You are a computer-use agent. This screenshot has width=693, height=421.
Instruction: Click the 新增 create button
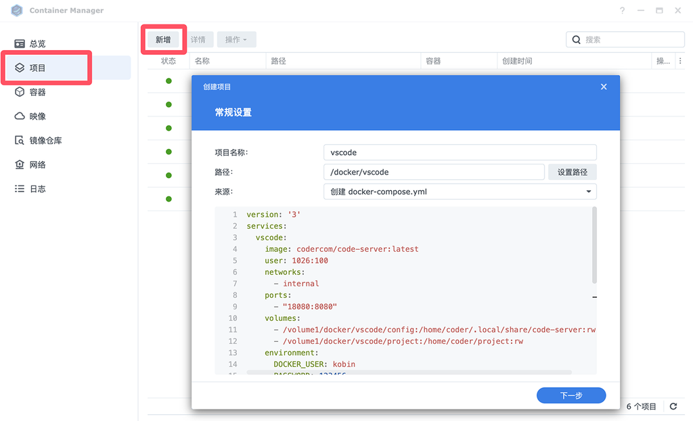tap(162, 39)
